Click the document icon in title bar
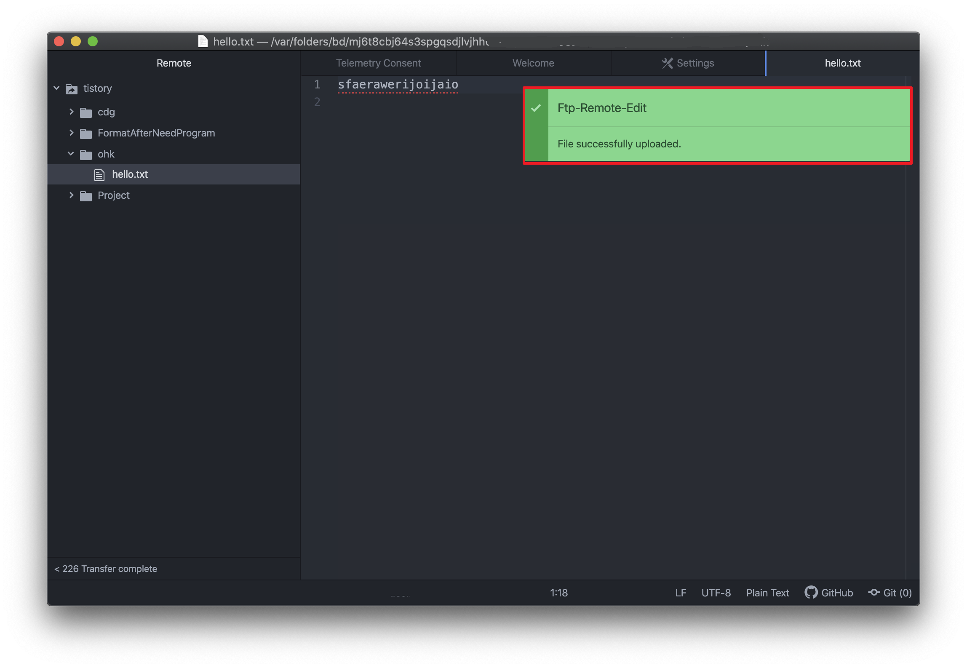The image size is (967, 668). click(x=203, y=41)
